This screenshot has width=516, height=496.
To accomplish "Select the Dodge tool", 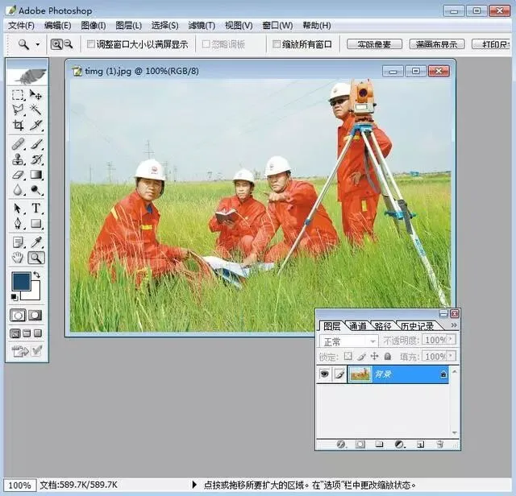I will pyautogui.click(x=35, y=190).
